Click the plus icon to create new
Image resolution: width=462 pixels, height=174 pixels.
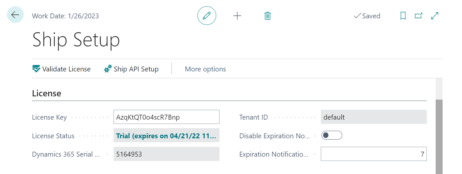coord(237,16)
